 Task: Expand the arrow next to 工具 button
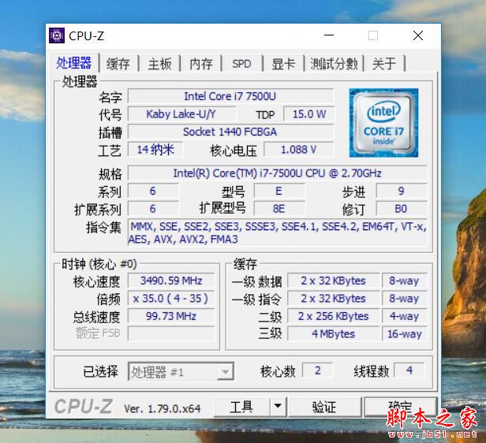click(x=278, y=407)
